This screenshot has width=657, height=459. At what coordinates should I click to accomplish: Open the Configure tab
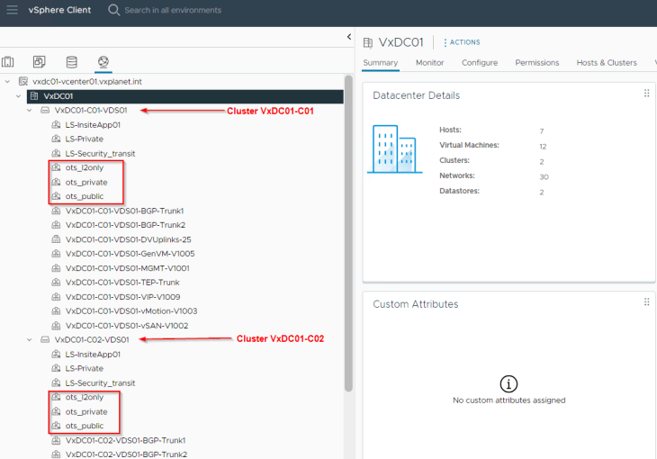pos(480,62)
